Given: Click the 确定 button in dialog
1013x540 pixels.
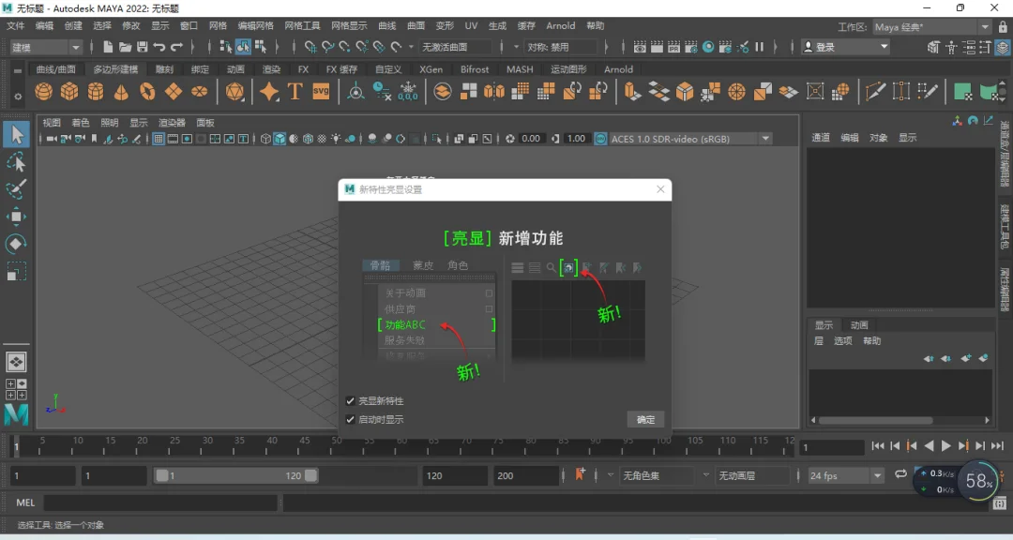Looking at the screenshot, I should [645, 420].
